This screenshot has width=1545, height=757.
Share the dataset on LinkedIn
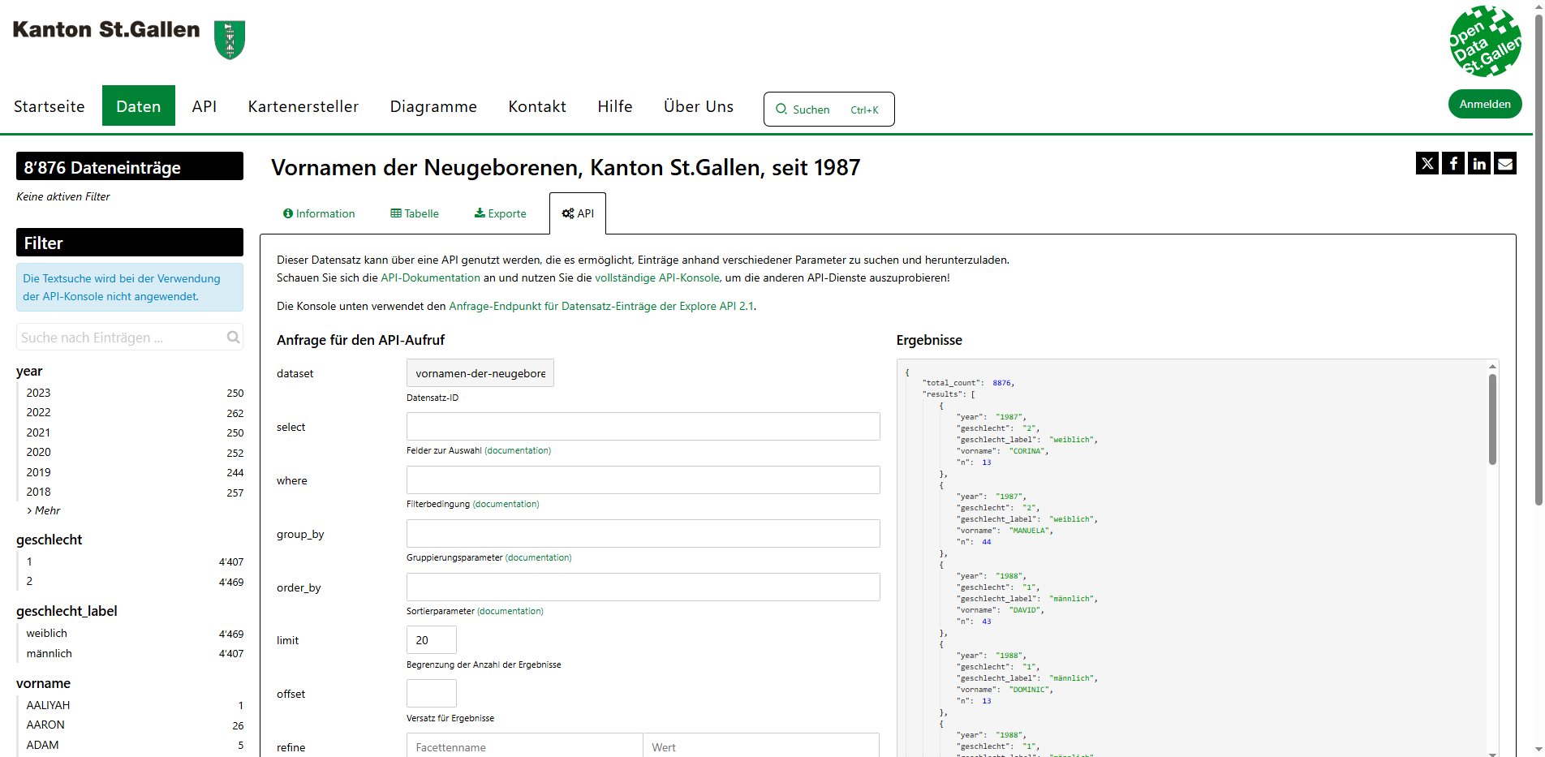click(x=1479, y=163)
